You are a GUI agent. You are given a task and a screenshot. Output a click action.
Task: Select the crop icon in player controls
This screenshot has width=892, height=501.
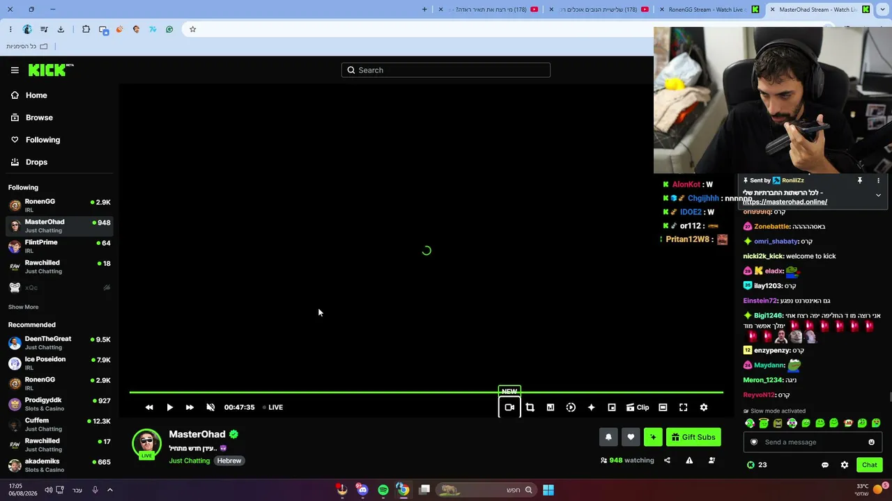tap(530, 408)
